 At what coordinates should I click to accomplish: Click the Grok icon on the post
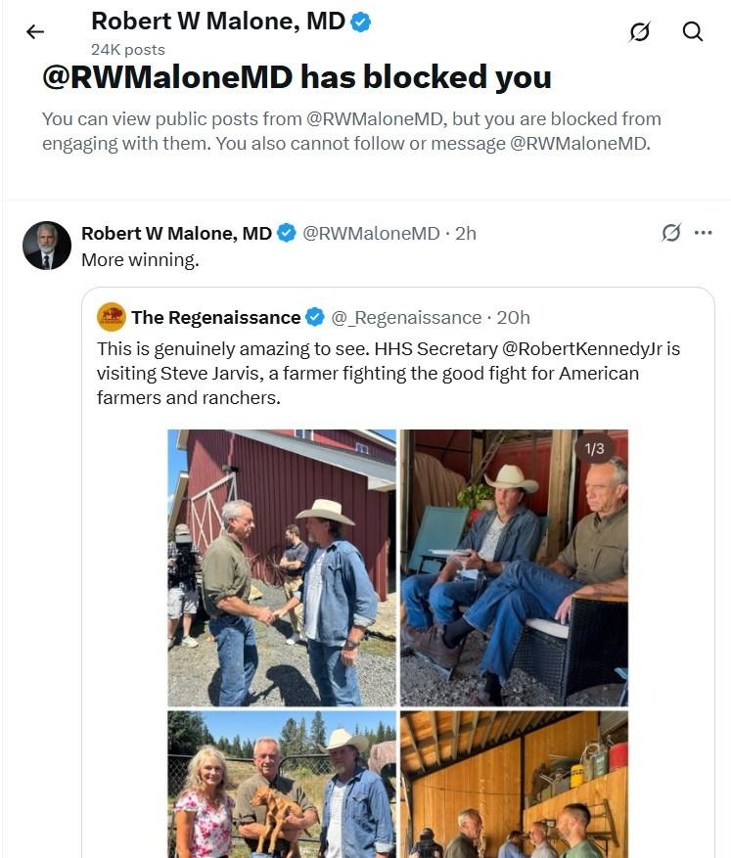point(671,233)
